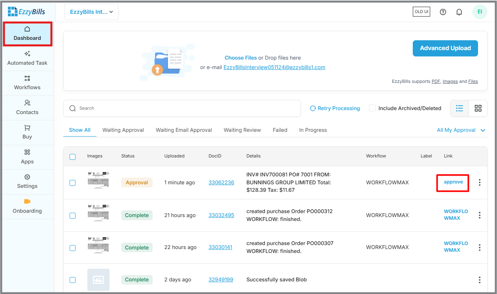Select the Failed tab
The image size is (497, 294).
pyautogui.click(x=280, y=130)
